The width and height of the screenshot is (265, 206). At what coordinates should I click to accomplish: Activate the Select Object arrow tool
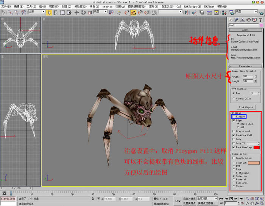(x=49, y=12)
